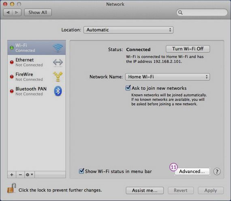Image resolution: width=231 pixels, height=201 pixels.
Task: Click the Revert button
Action: [181, 190]
